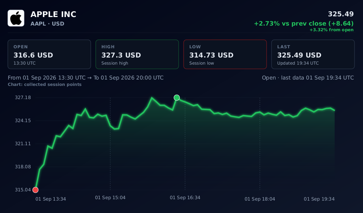Click the +2.73% vs prev close text

click(304, 23)
